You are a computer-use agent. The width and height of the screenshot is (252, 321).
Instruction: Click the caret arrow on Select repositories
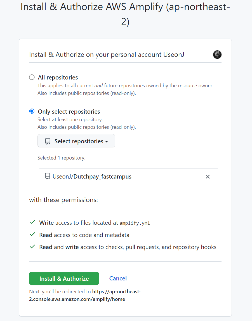click(107, 142)
